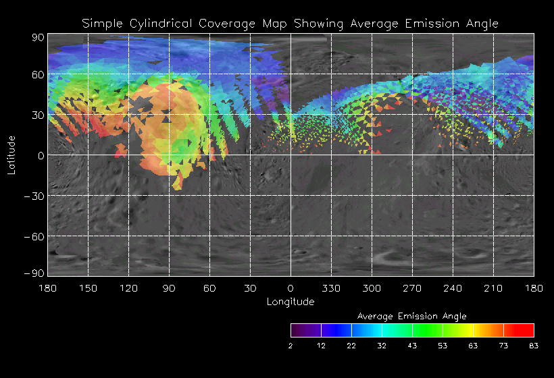554x378 pixels.
Task: Click the 2 value on the legend
Action: pyautogui.click(x=291, y=346)
